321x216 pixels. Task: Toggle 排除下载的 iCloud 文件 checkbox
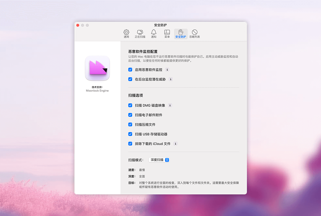pyautogui.click(x=130, y=144)
